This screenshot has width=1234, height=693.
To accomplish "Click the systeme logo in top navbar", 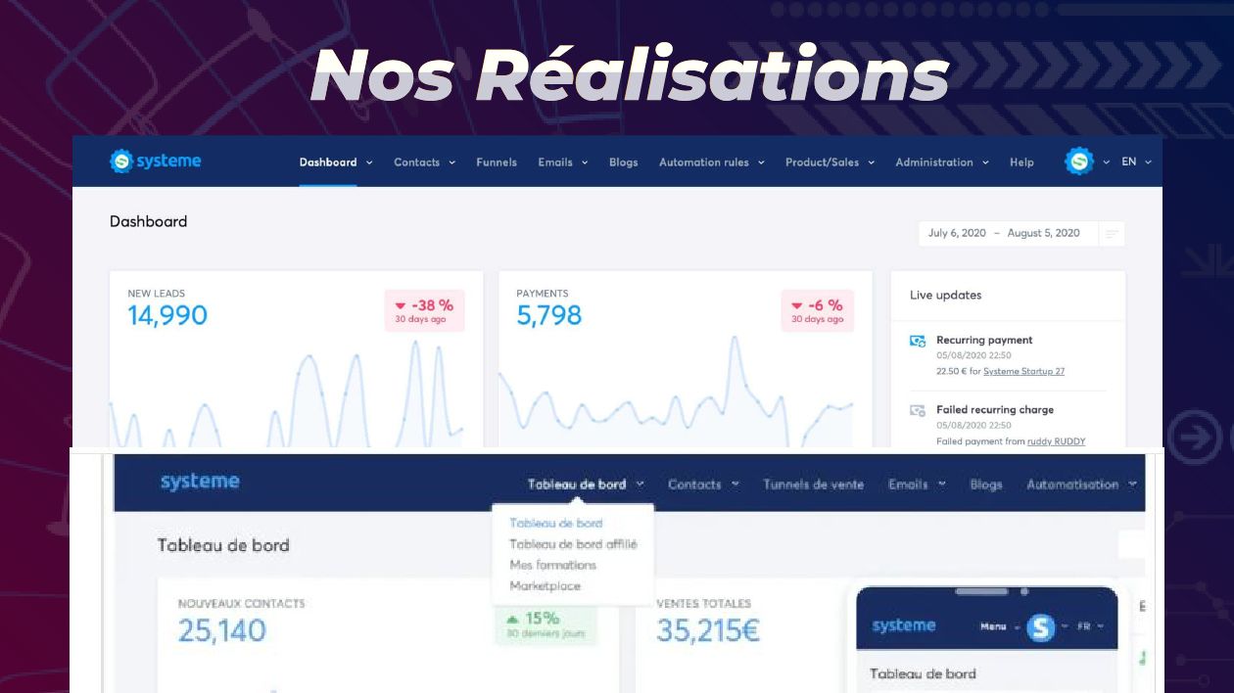I will [155, 162].
